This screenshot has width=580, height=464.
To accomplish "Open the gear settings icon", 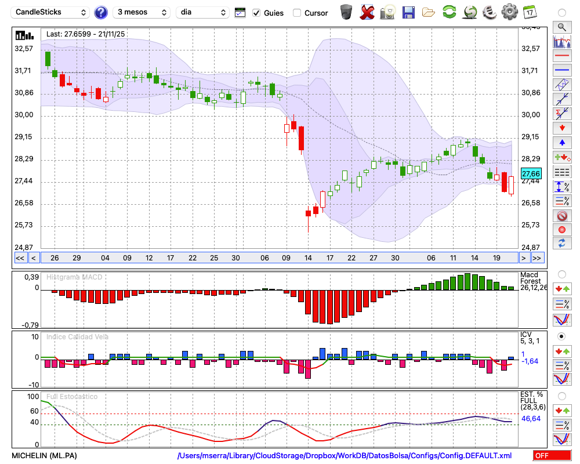I will [509, 12].
